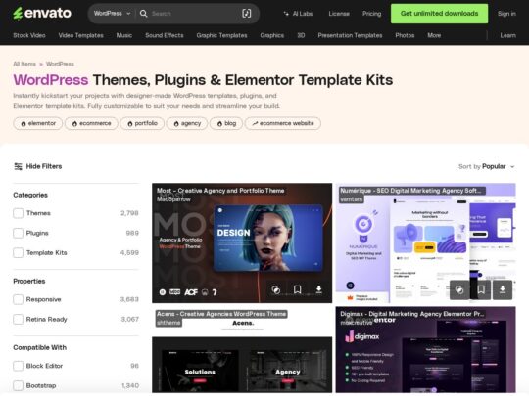Click the Envato logo

[x=42, y=13]
